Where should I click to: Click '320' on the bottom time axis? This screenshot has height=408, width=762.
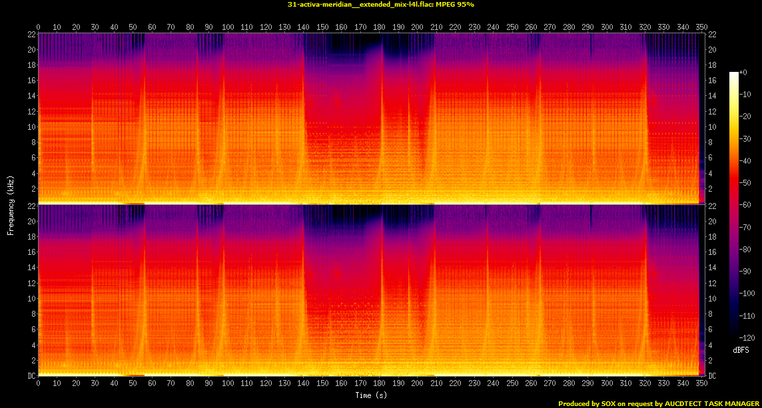click(x=645, y=383)
